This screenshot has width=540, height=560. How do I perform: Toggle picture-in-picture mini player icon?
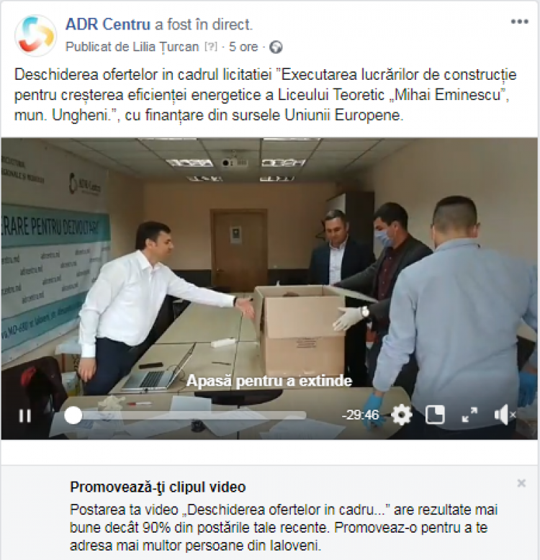coord(435,415)
